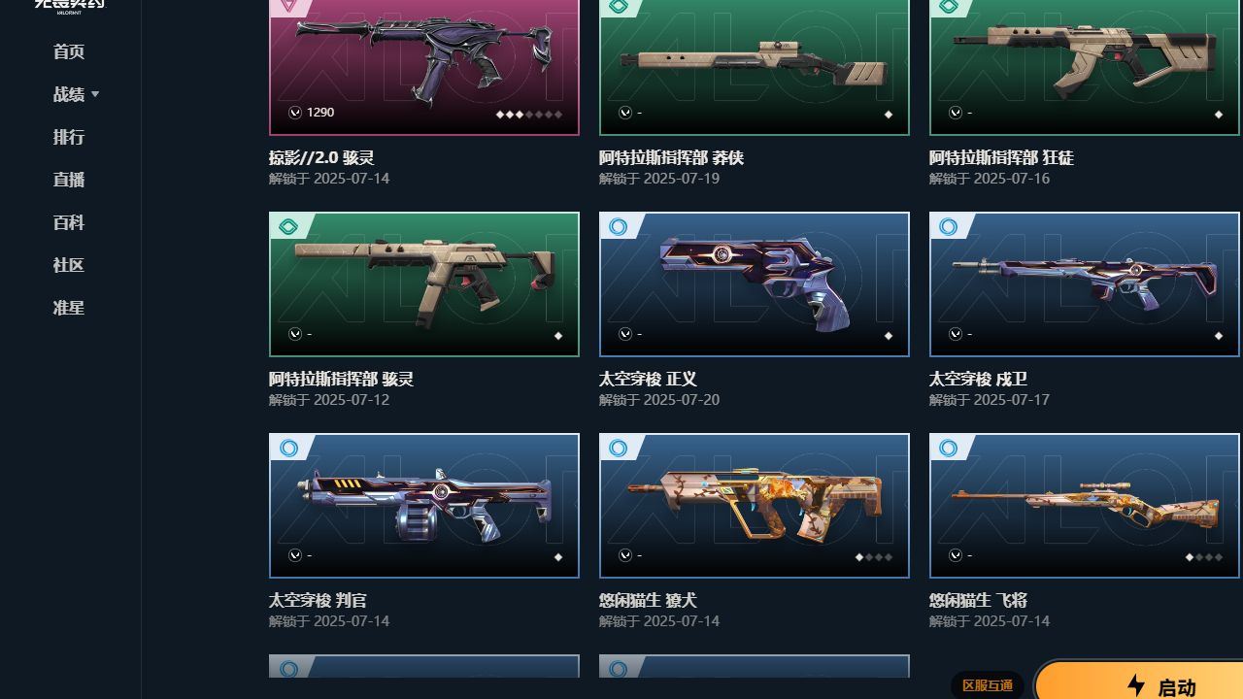Click the 阿特拉斯指挥部 莽侠 skin title

click(x=671, y=157)
